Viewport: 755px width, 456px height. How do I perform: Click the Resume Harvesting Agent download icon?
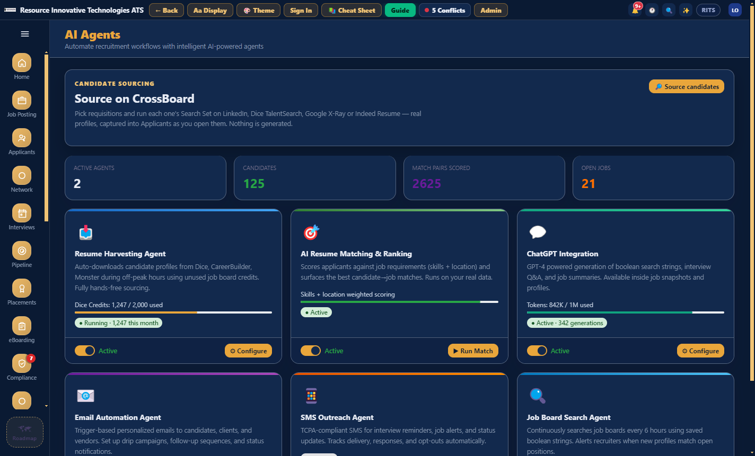pos(85,233)
